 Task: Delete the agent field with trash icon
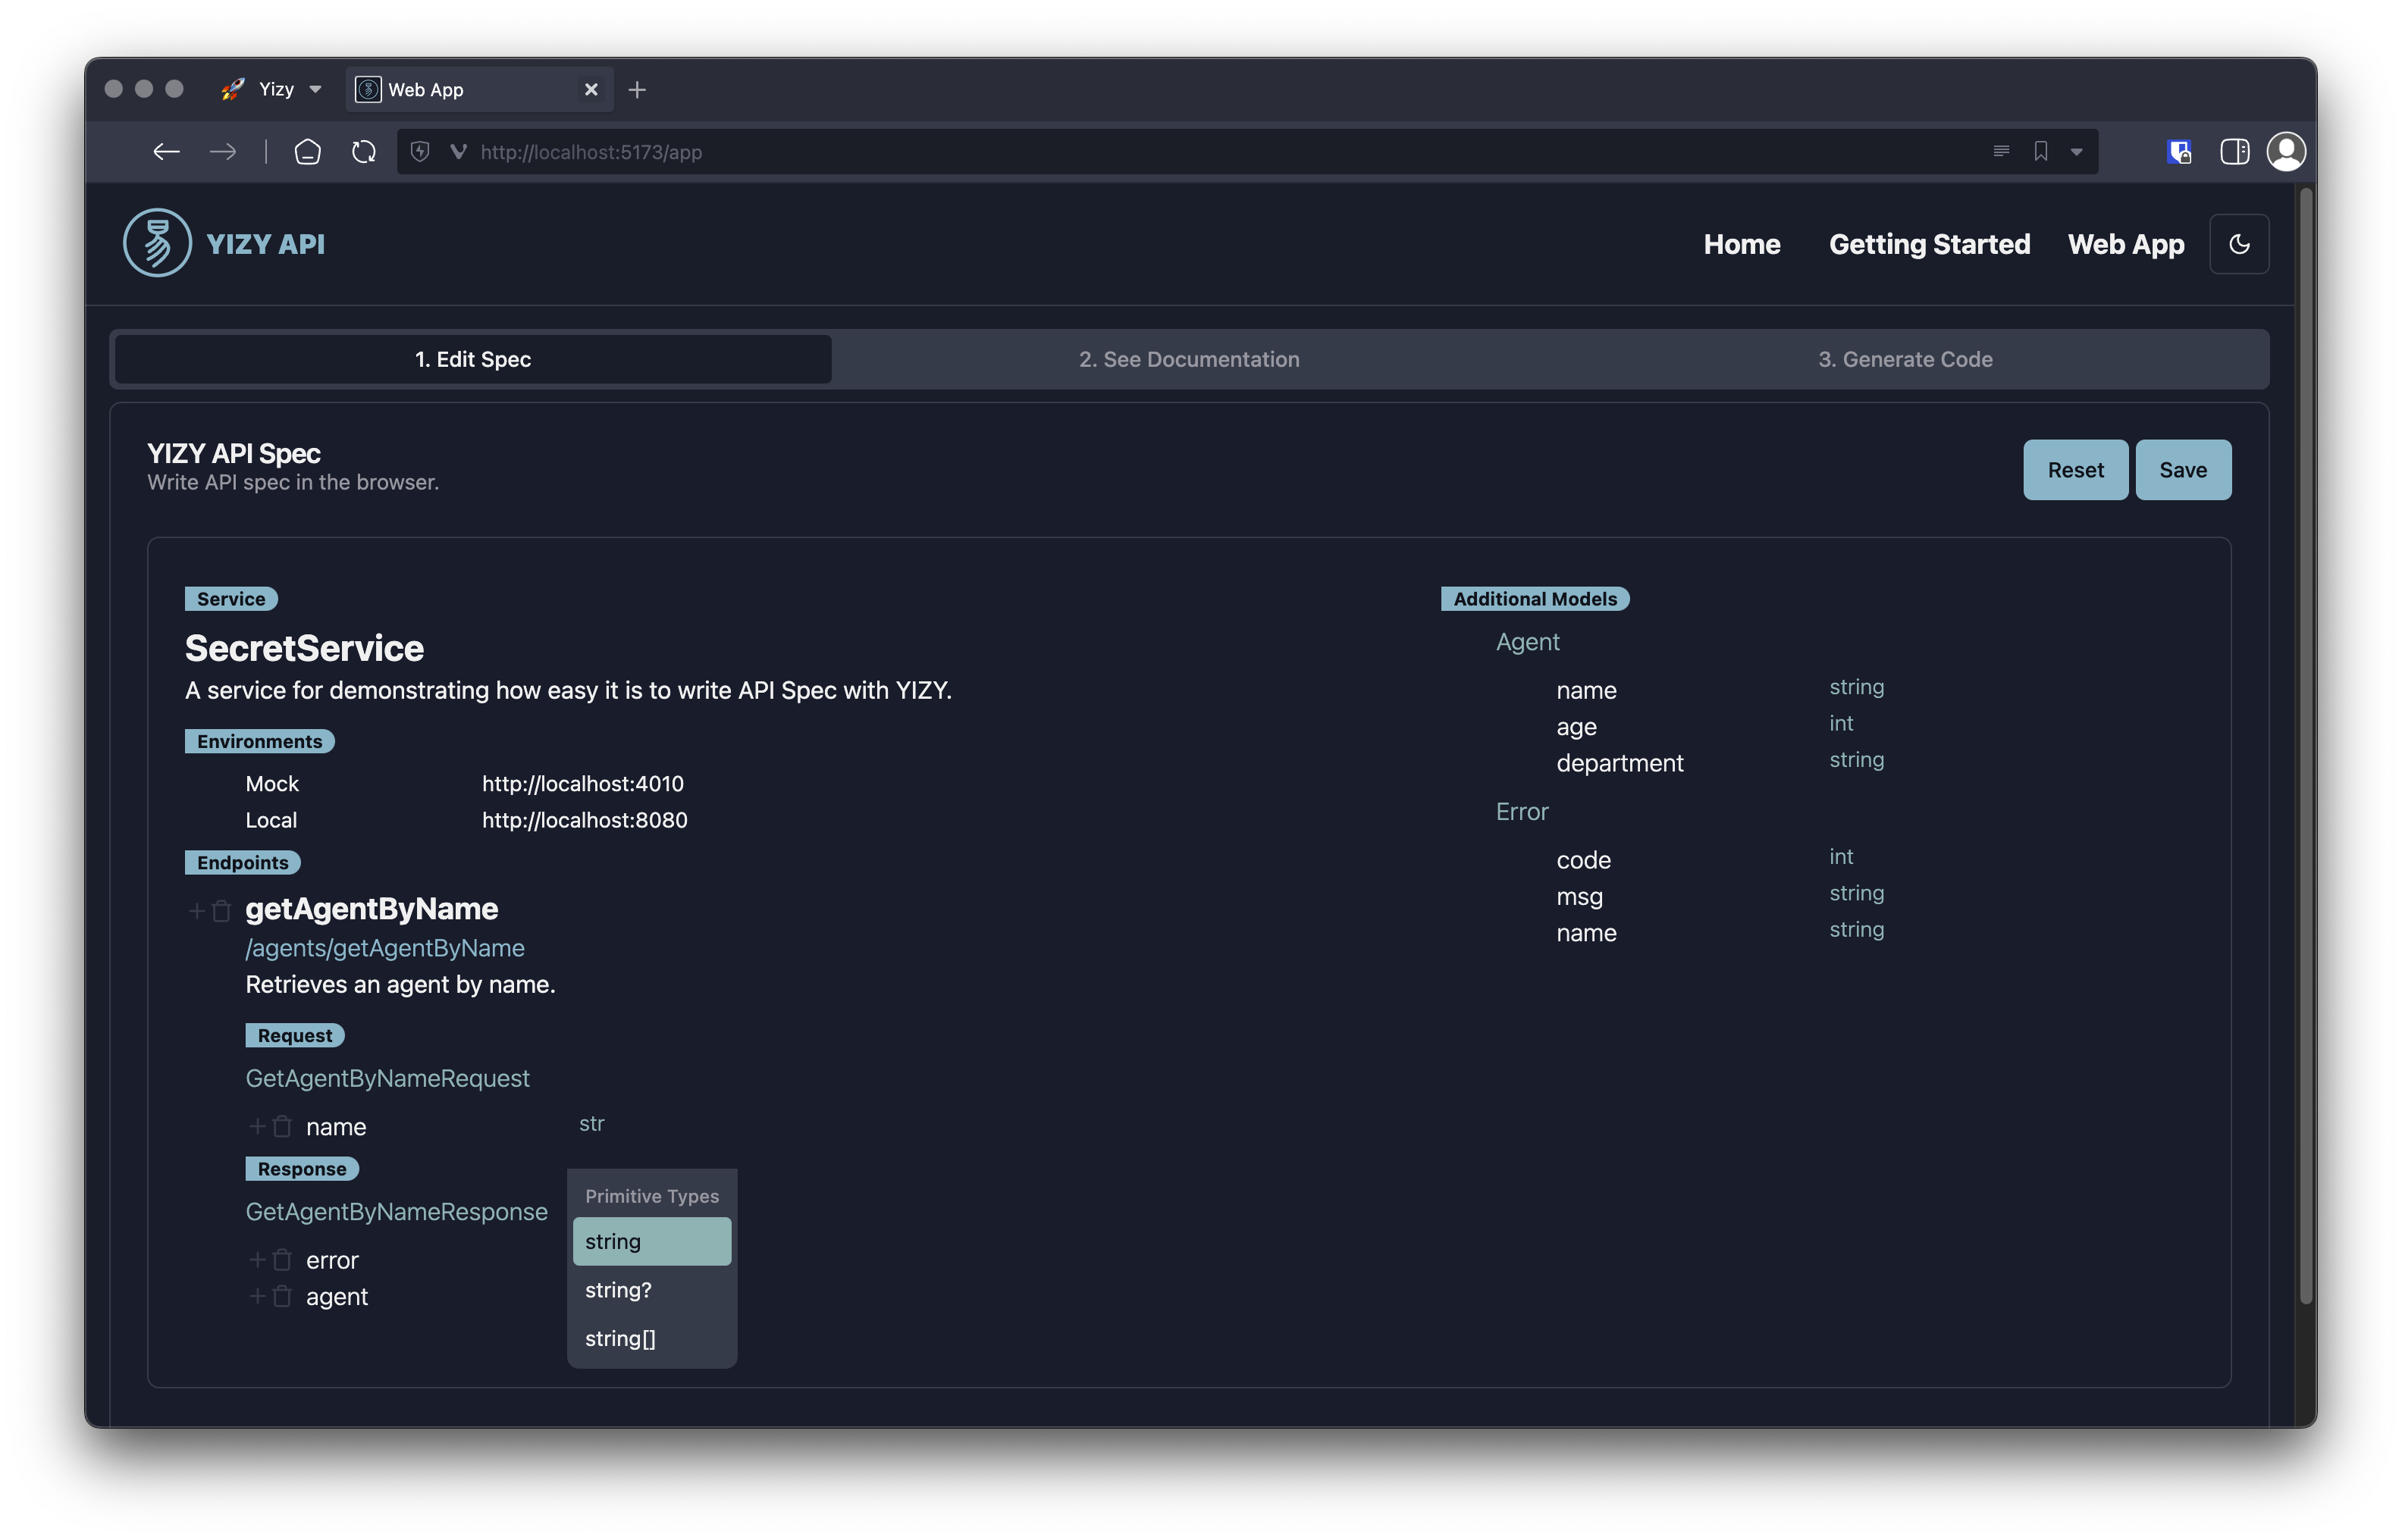tap(283, 1296)
